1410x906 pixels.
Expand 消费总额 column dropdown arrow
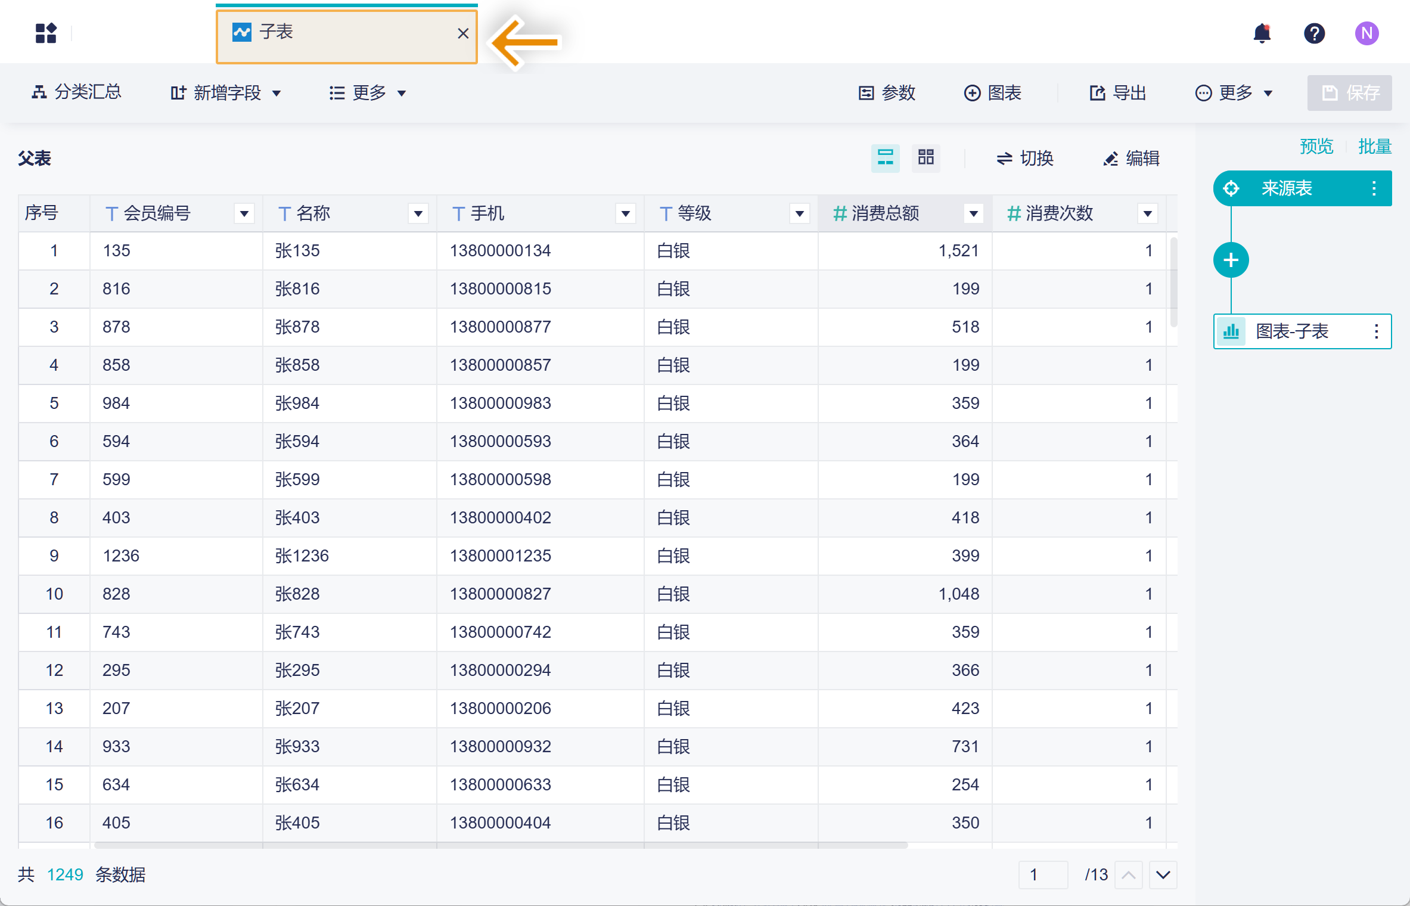[x=973, y=213]
